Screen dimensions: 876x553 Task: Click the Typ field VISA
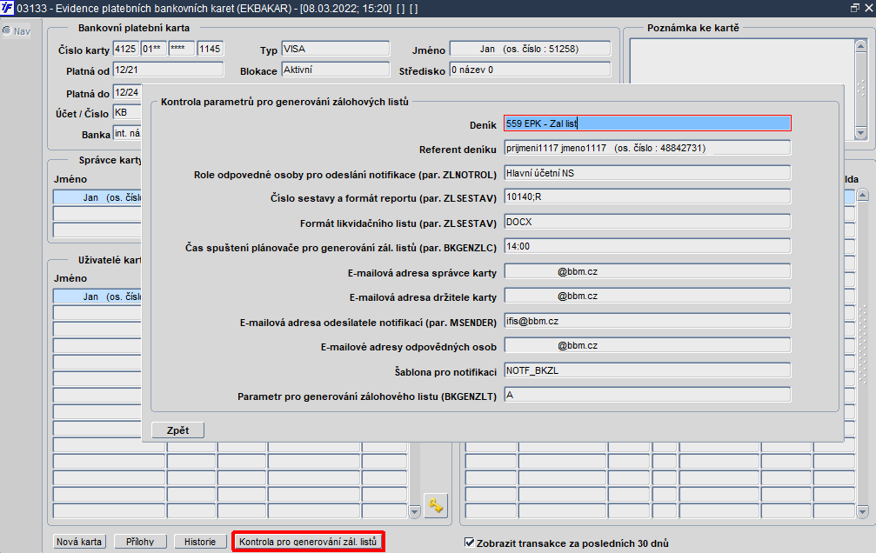coord(336,49)
